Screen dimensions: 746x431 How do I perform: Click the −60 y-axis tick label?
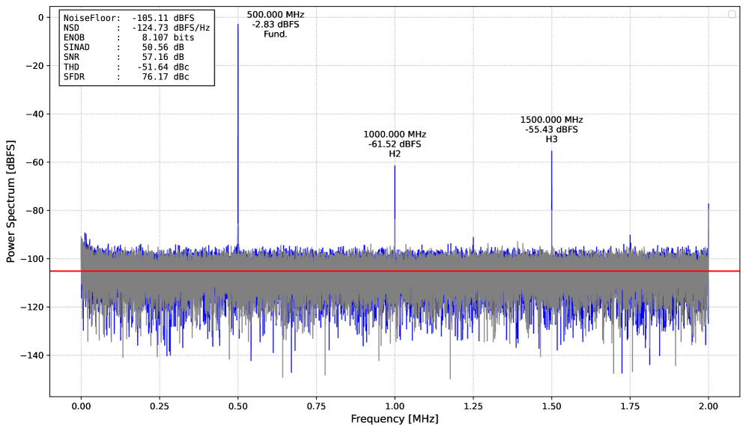pos(34,162)
